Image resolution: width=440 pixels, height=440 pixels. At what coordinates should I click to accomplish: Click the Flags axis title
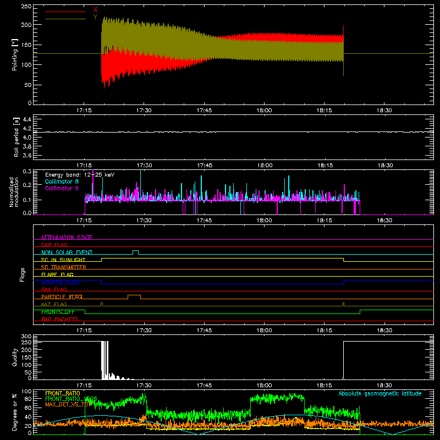[23, 274]
